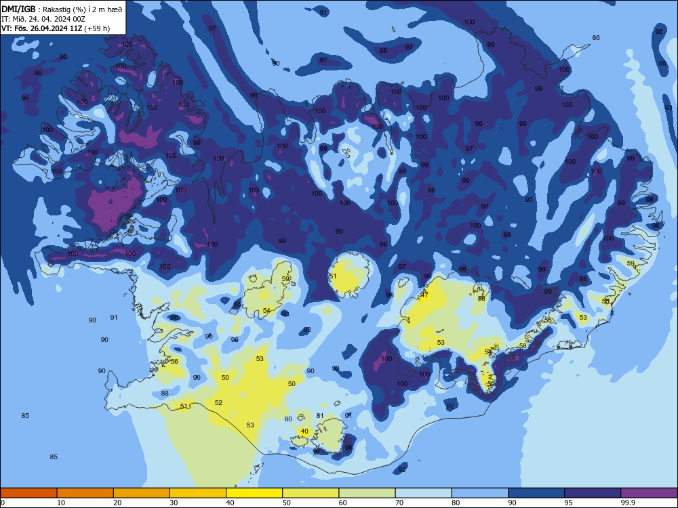The image size is (678, 508).
Task: Click the legend scale label 60
Action: [x=343, y=503]
